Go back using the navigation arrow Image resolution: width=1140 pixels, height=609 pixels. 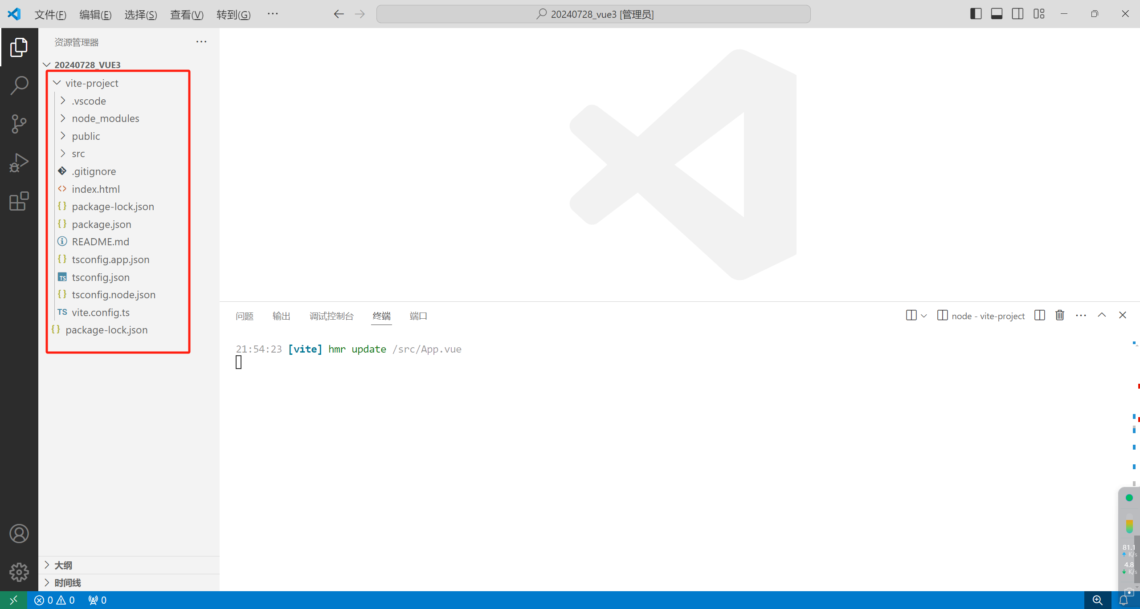(x=339, y=14)
